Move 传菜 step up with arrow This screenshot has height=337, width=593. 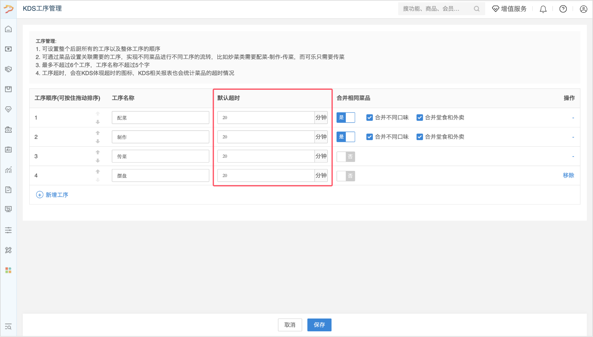[98, 152]
